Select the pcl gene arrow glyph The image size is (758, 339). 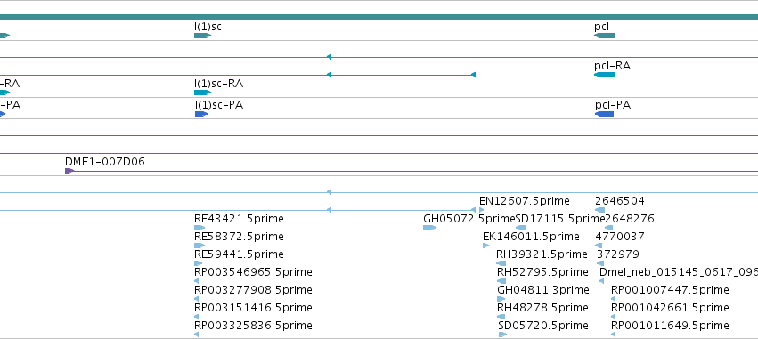[x=604, y=36]
